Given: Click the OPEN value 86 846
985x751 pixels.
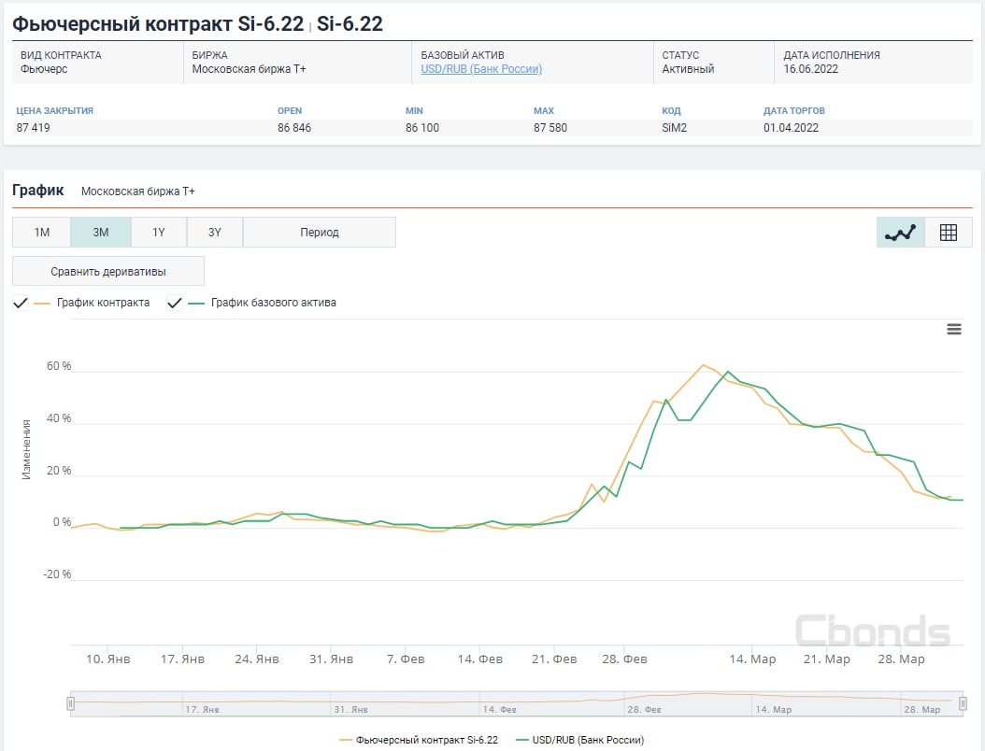Looking at the screenshot, I should [294, 127].
